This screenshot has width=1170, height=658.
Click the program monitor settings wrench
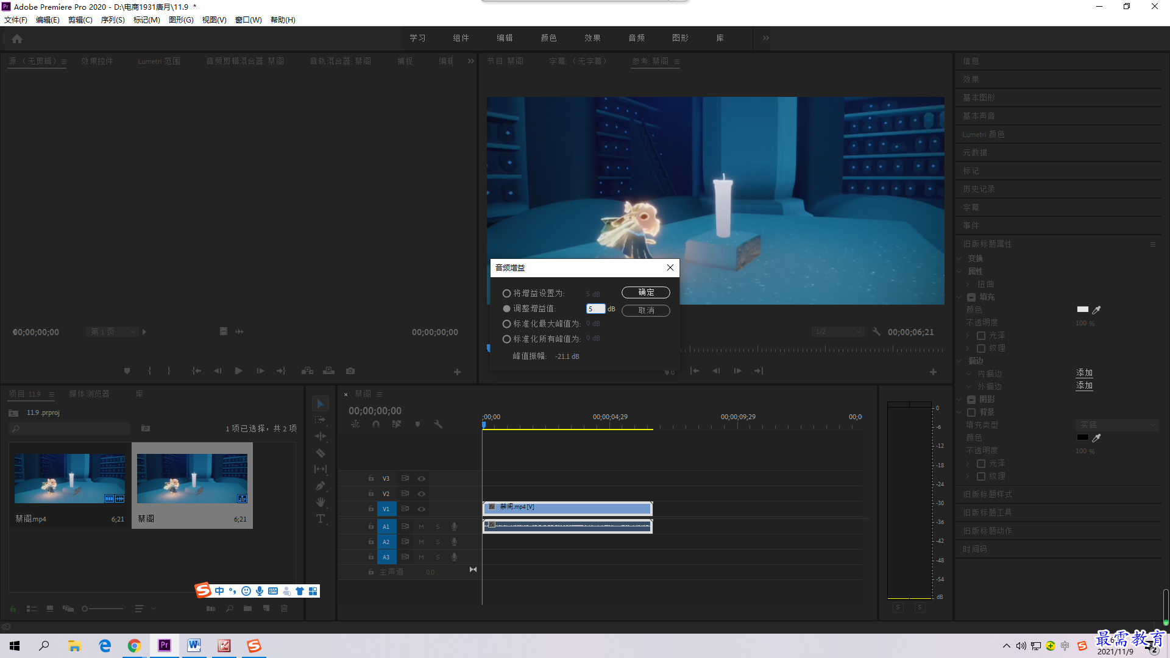pyautogui.click(x=876, y=331)
